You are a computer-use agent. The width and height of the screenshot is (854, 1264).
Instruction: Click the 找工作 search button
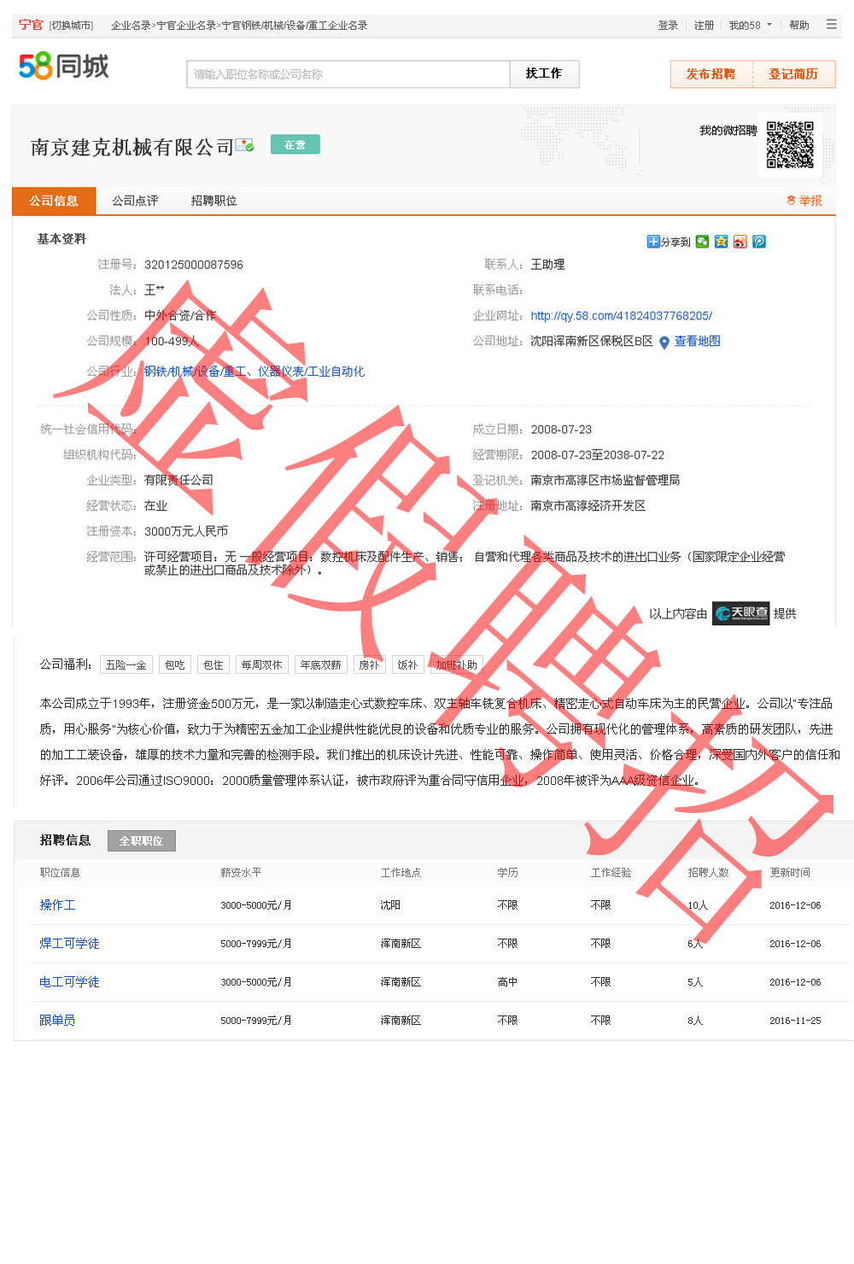tap(544, 74)
